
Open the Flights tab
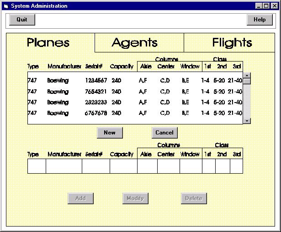[x=232, y=43]
